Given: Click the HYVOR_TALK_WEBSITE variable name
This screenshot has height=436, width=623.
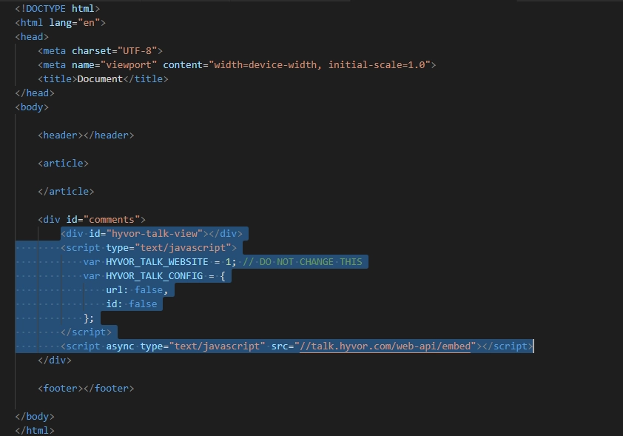Looking at the screenshot, I should (x=157, y=262).
